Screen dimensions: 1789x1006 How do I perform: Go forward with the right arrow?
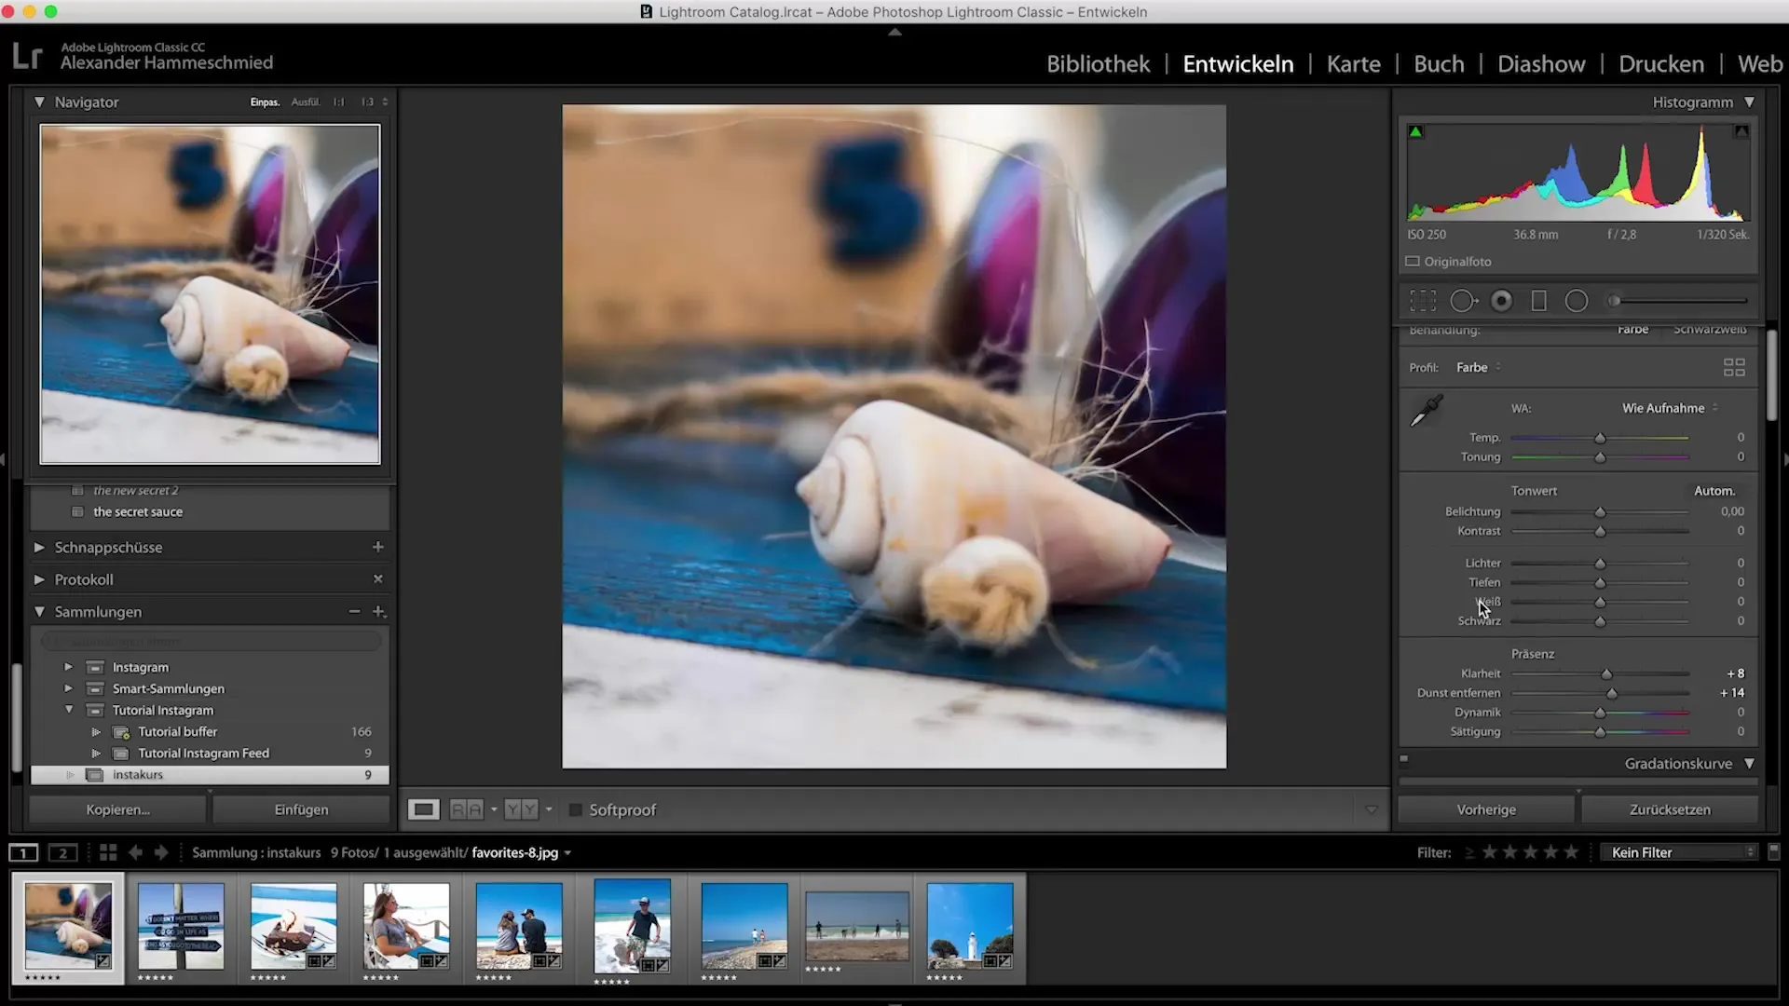161,852
